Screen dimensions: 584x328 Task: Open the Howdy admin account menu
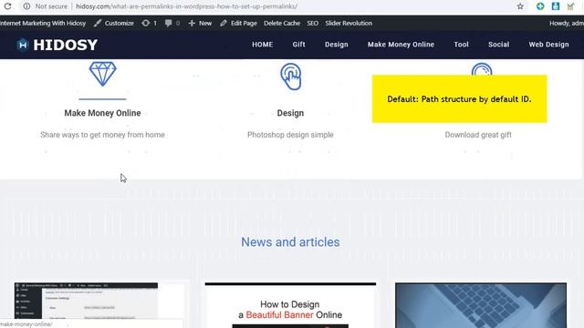pyautogui.click(x=567, y=23)
